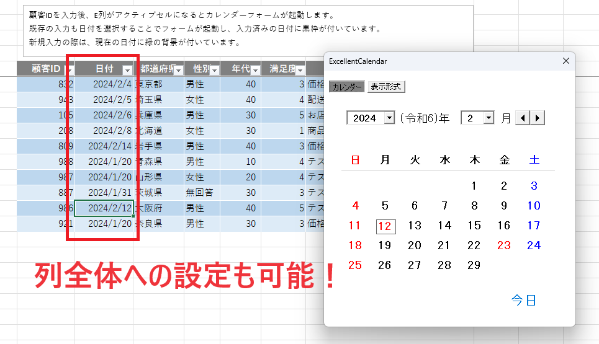Click the 日付 column header
The width and height of the screenshot is (599, 344).
pos(104,69)
